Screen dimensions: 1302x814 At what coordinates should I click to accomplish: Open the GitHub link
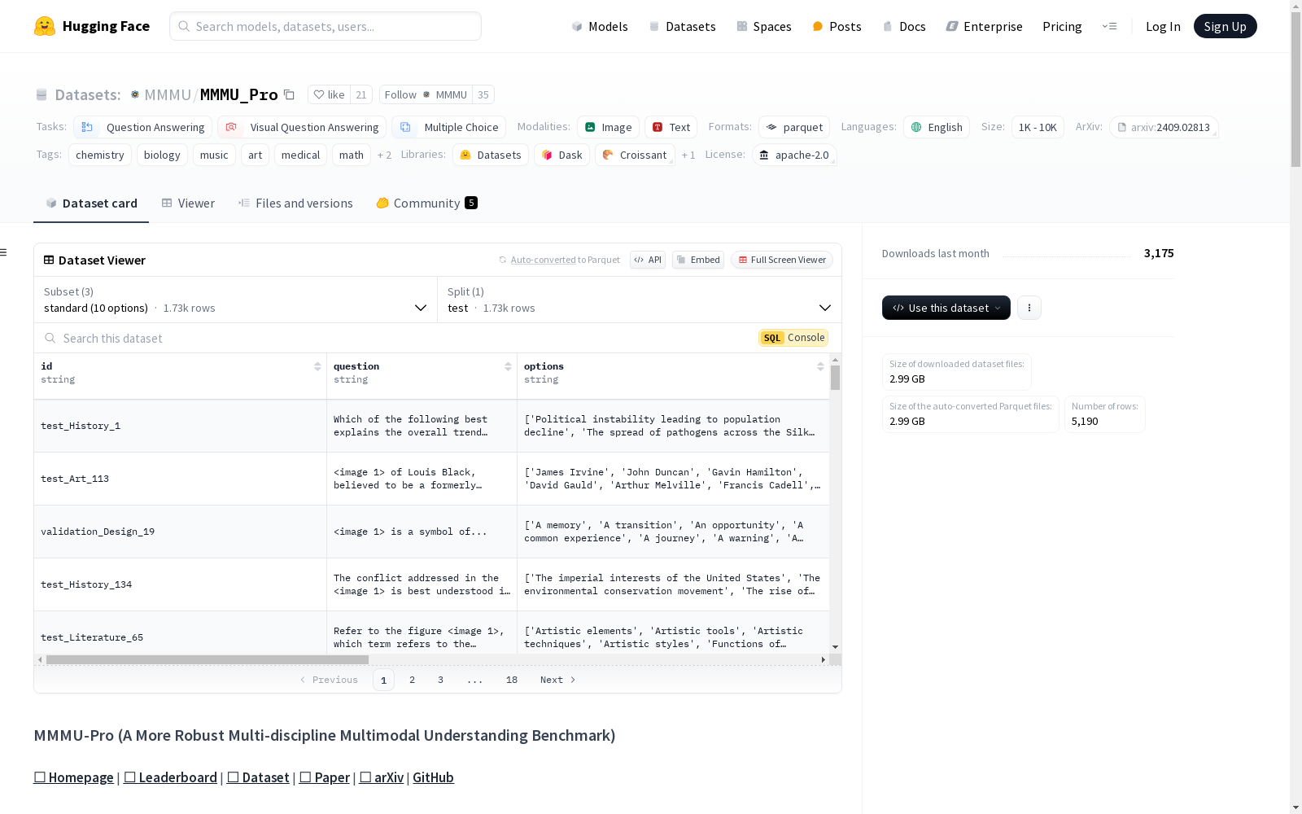[433, 777]
